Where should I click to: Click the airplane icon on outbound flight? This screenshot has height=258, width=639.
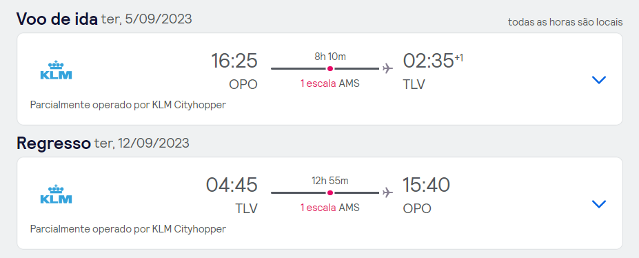387,68
